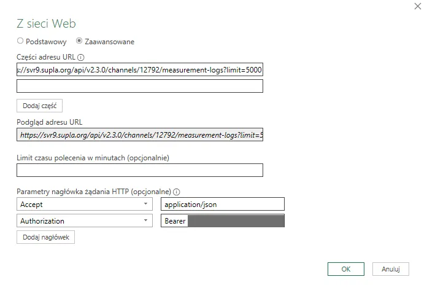The height and width of the screenshot is (293, 427).
Task: Click the Bearer token value field
Action: [223, 221]
